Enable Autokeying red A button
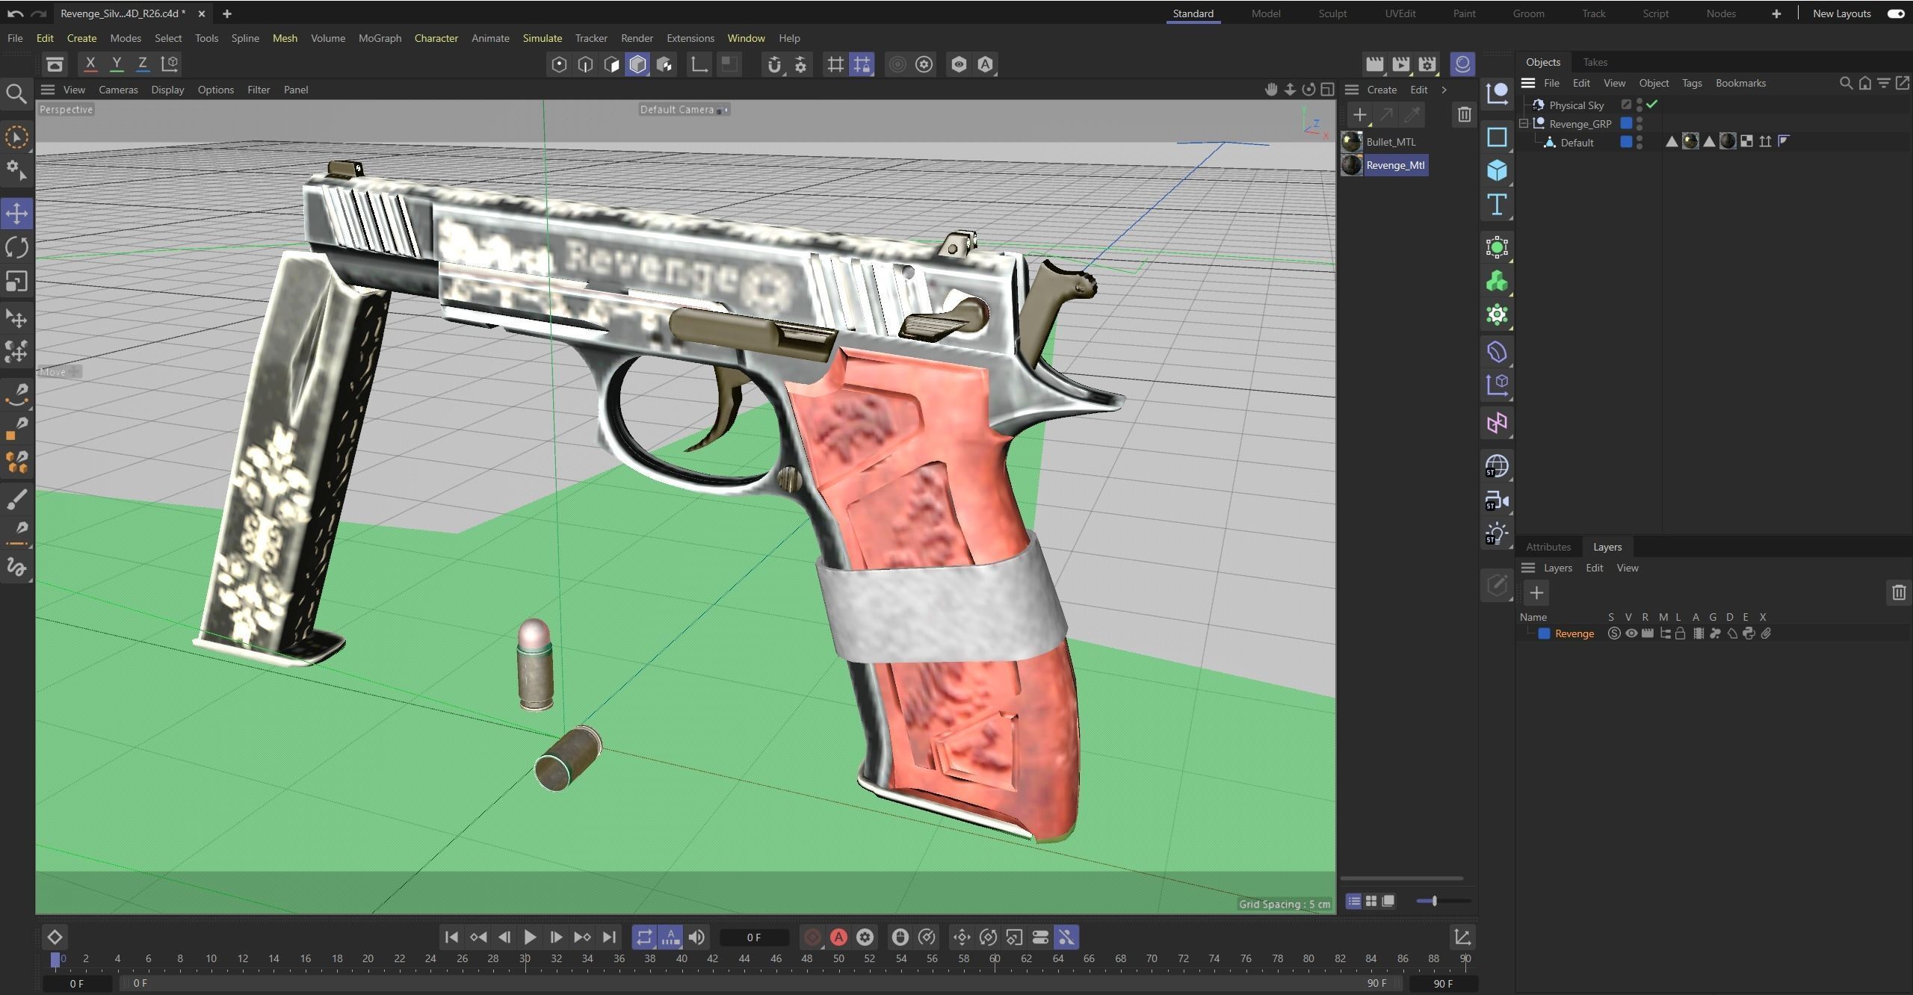 pos(838,937)
